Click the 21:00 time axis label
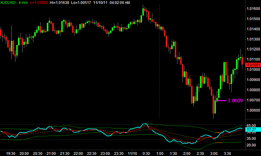 (51, 153)
